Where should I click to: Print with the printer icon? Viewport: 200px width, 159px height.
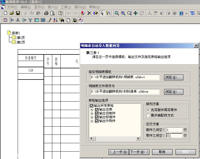tap(46, 13)
